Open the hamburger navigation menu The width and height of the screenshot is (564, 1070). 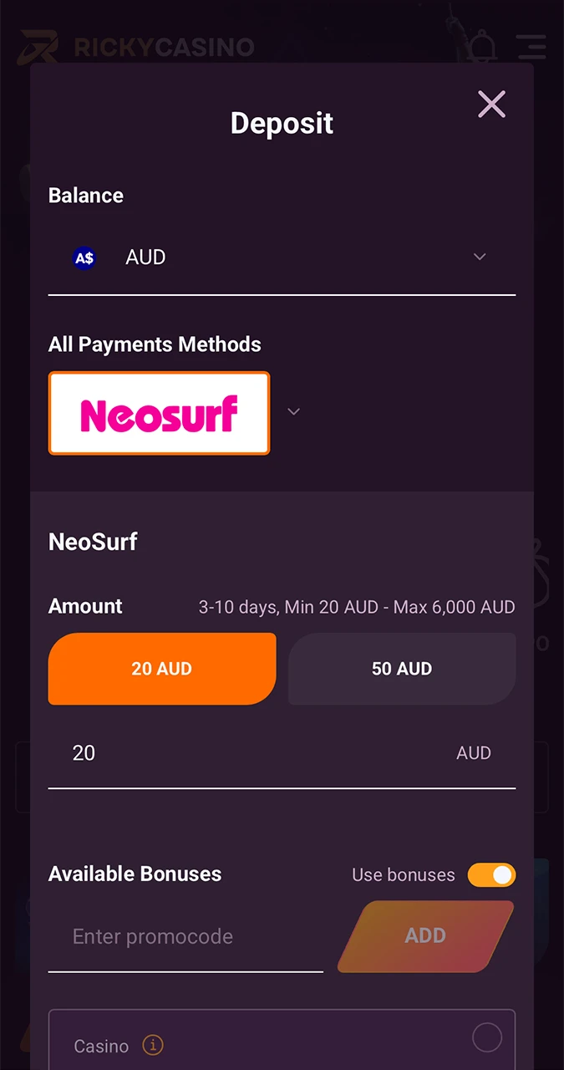click(531, 48)
